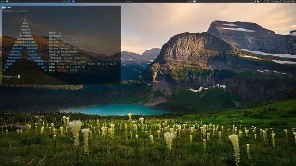Screen dimensions: 296x166
Task: Click the "Kernel:" label in urxvt
Action: click(54, 42)
